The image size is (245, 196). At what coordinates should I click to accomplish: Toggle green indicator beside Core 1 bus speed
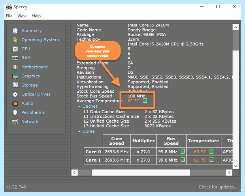click(183, 160)
